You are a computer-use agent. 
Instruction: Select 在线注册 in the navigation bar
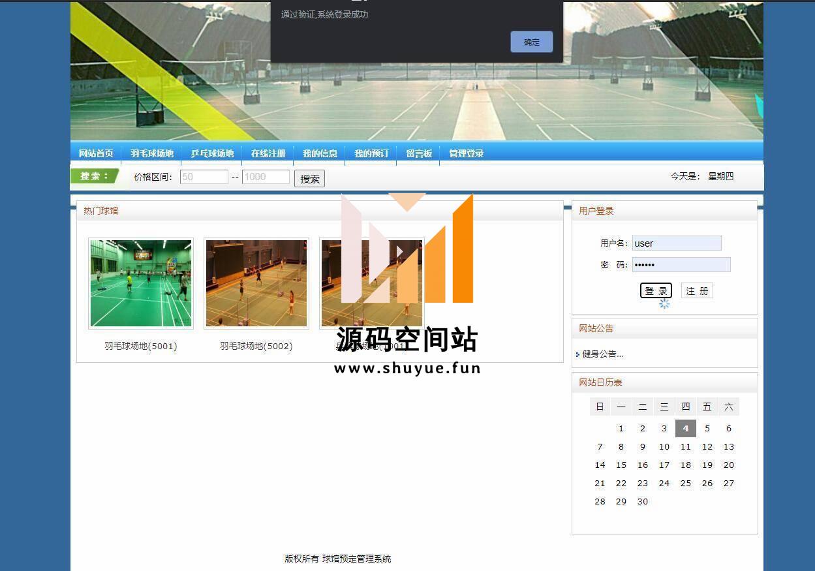coord(268,153)
